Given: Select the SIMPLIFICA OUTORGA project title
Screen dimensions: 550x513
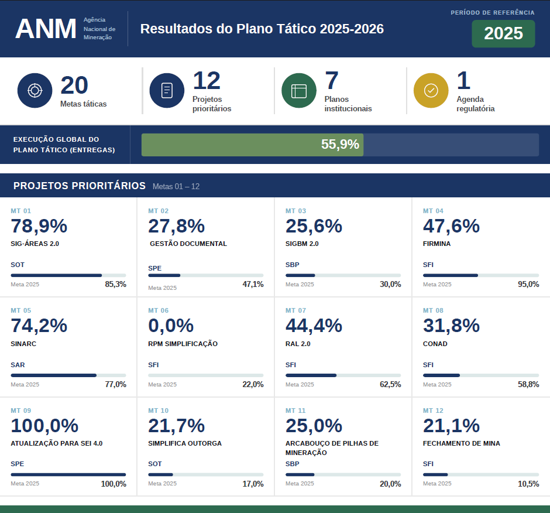Looking at the screenshot, I should (185, 443).
